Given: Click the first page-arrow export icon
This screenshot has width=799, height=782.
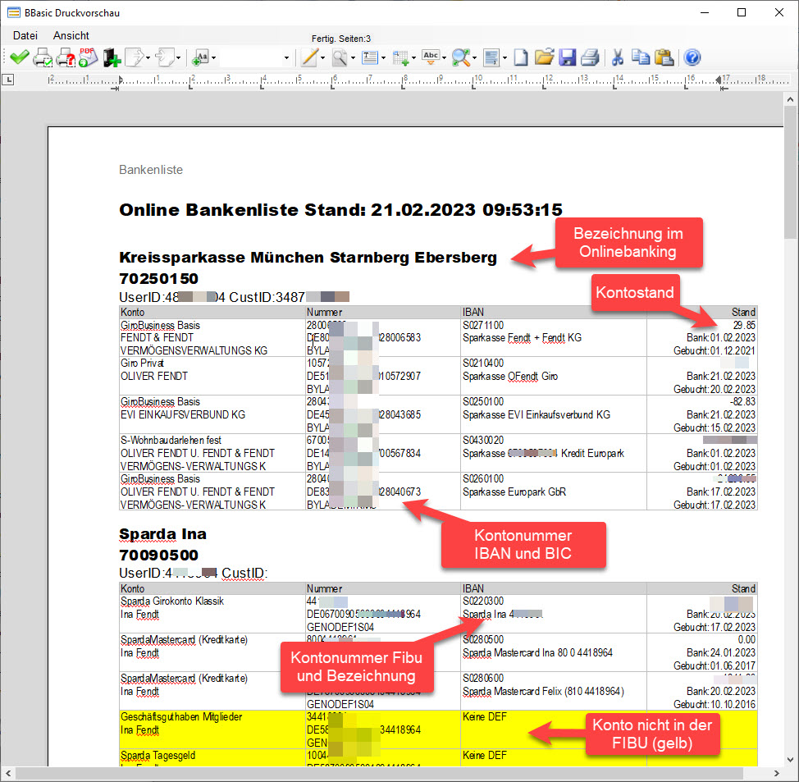Looking at the screenshot, I should pos(135,57).
